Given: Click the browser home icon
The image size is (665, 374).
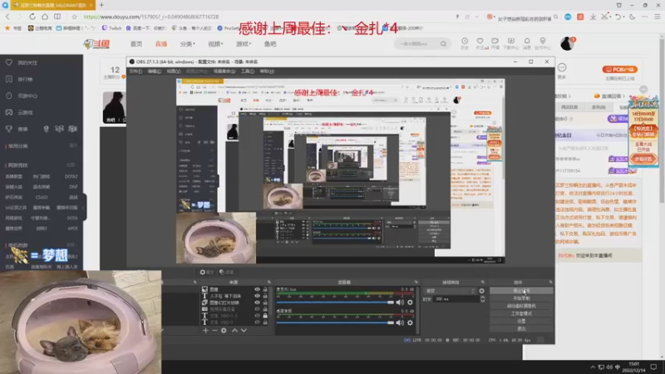Looking at the screenshot, I should 45,17.
